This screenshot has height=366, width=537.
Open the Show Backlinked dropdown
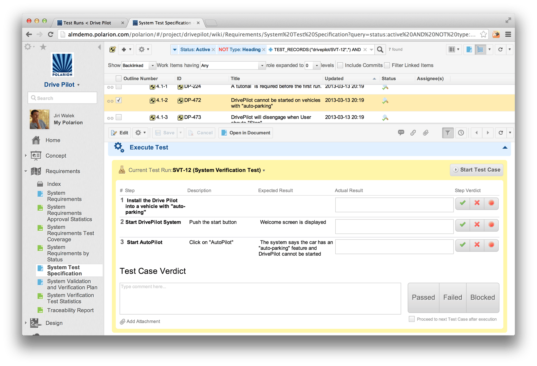tap(152, 65)
